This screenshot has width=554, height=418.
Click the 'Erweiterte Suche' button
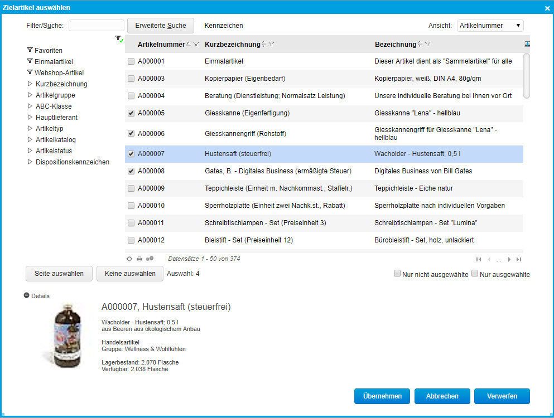(161, 26)
